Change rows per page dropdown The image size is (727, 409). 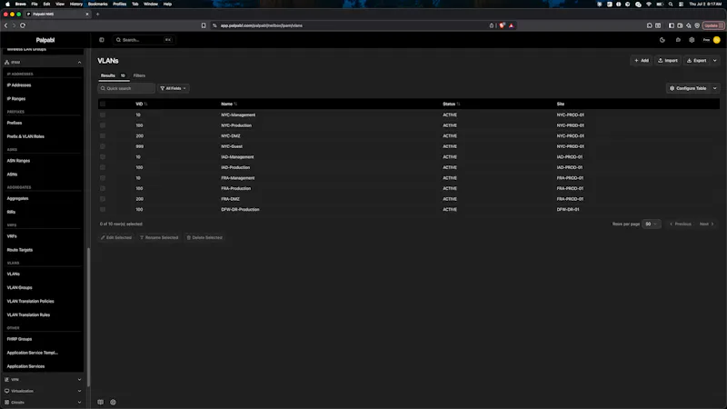(x=651, y=224)
